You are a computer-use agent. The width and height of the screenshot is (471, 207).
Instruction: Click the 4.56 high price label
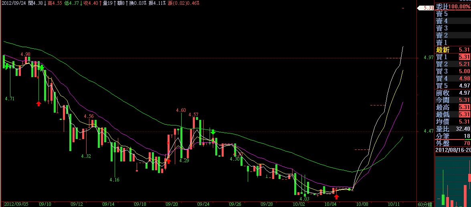[89, 116]
